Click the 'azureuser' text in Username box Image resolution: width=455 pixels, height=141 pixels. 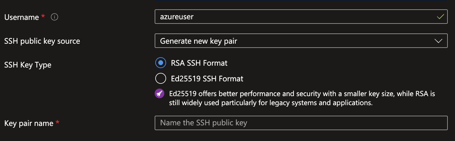point(177,17)
